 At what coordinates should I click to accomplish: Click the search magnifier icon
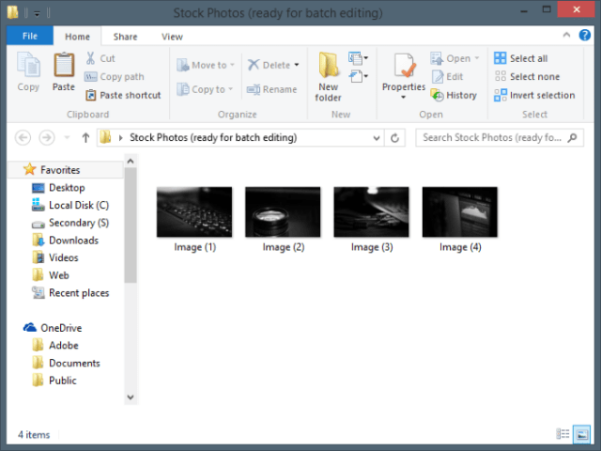[572, 137]
